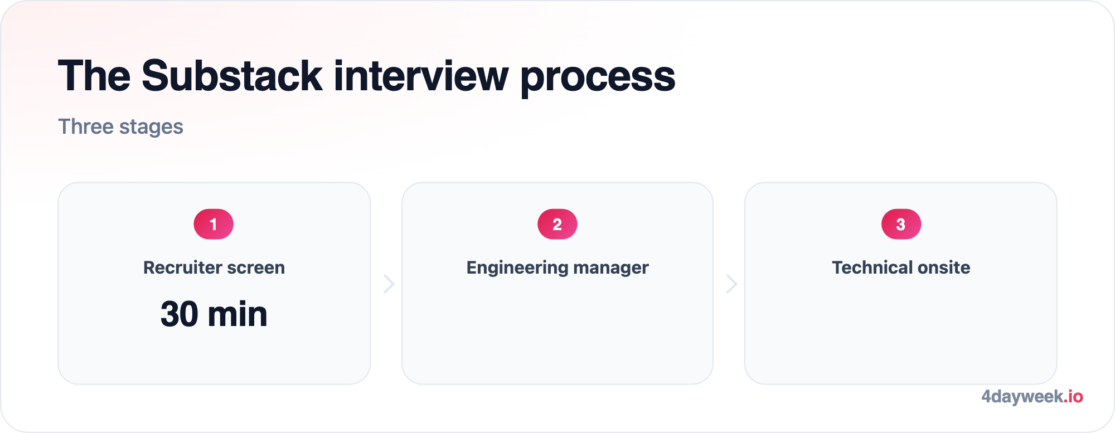Click the word Substack in the title
Viewport: 1115px width, 433px height.
click(x=232, y=75)
